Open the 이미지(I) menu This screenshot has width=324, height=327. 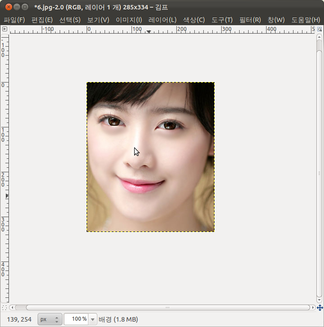coord(129,20)
